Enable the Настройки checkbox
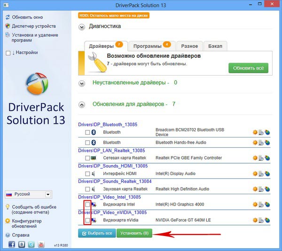The height and width of the screenshot is (251, 282). pyautogui.click(x=8, y=53)
